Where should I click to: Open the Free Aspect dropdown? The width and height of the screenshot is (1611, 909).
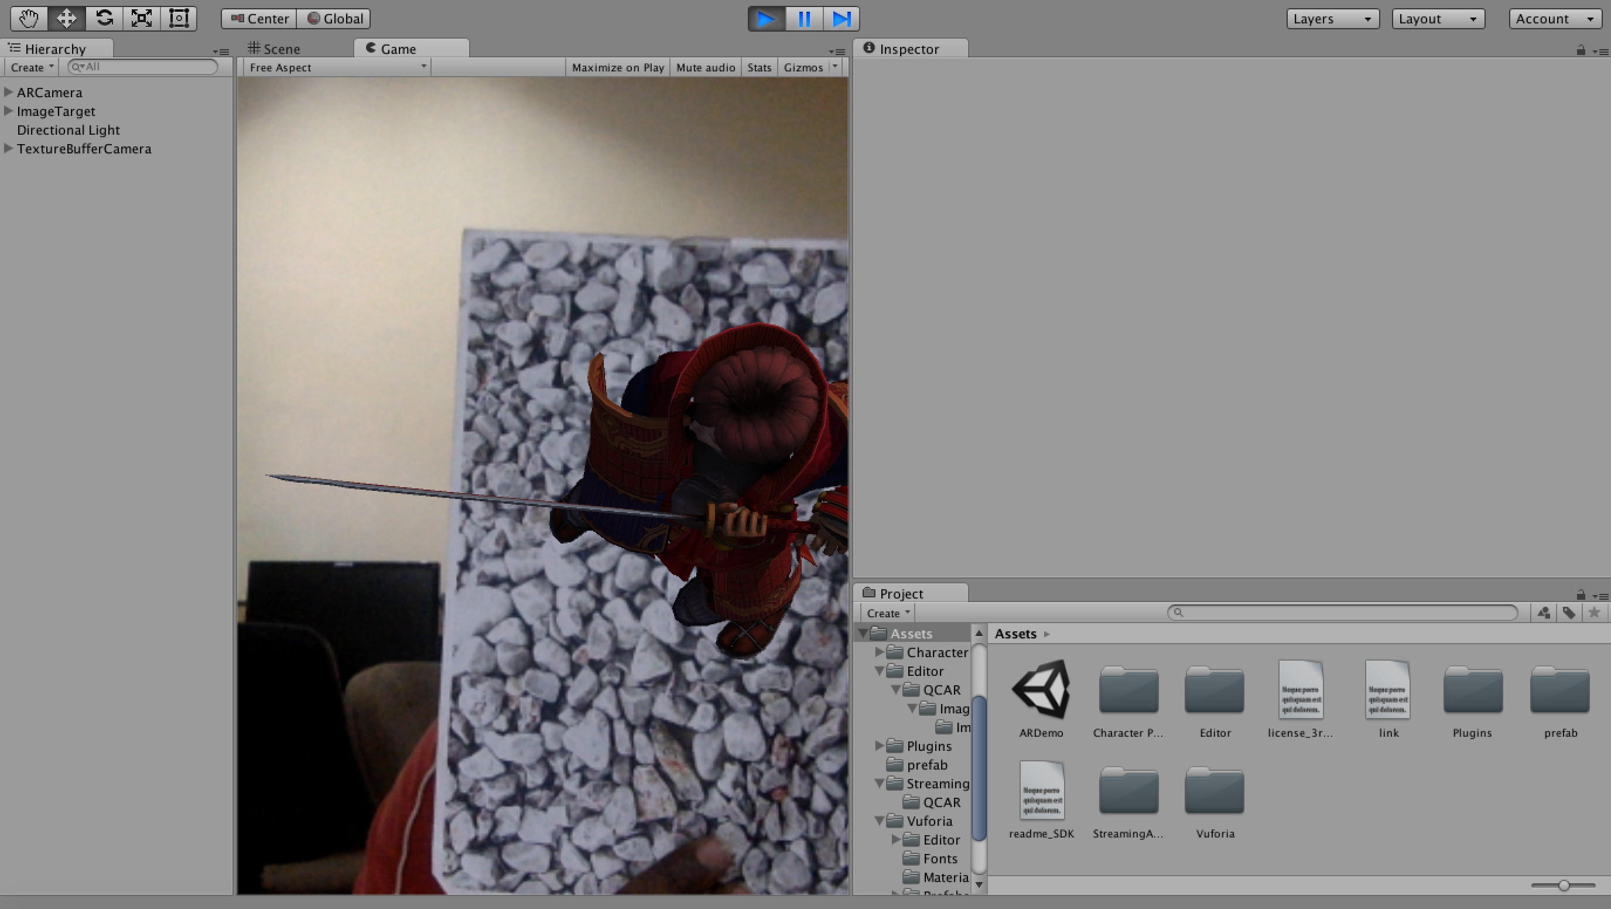pos(337,67)
